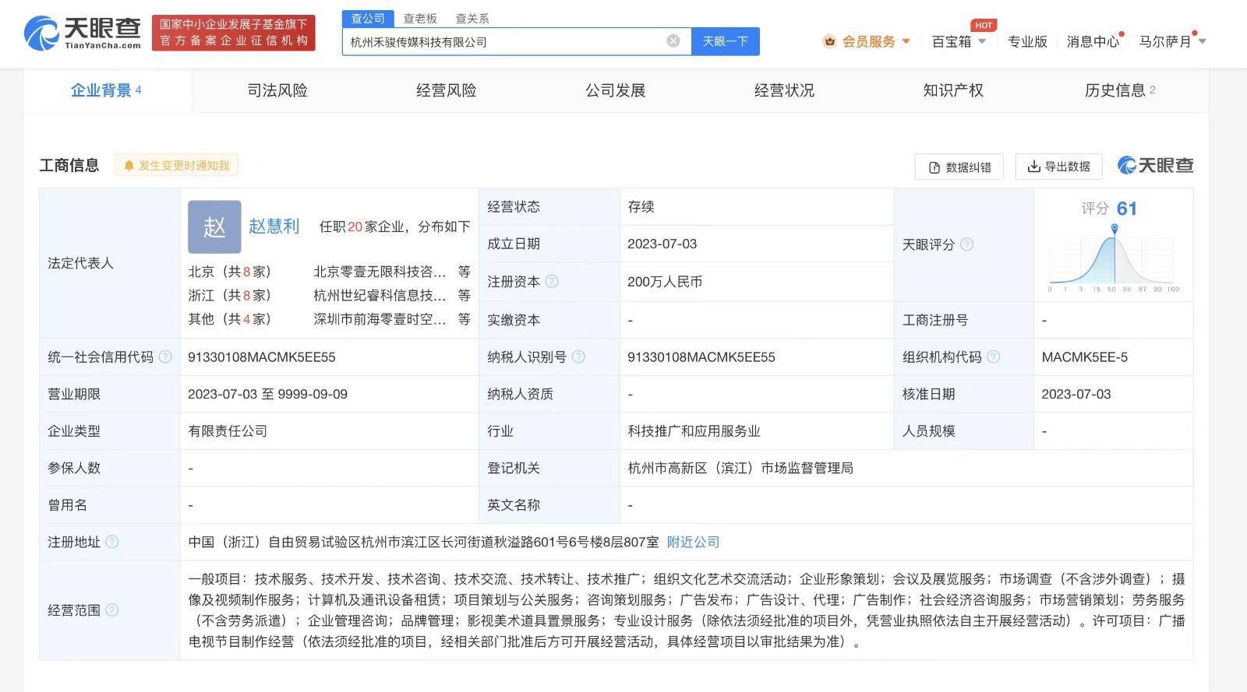Click help icon beside 注册地址
The height and width of the screenshot is (692, 1247).
[x=112, y=542]
